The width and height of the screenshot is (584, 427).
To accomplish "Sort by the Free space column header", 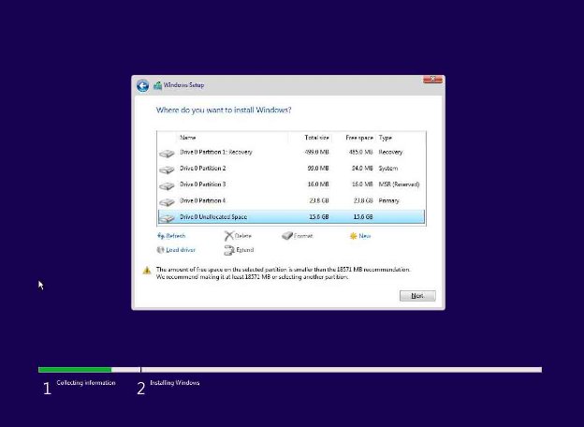I will (x=359, y=138).
